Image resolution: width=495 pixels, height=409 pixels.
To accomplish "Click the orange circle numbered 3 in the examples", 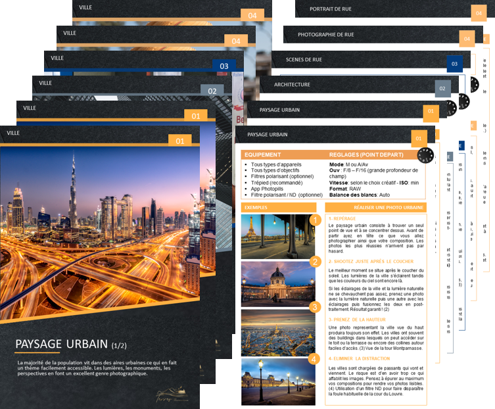I will pyautogui.click(x=315, y=307).
